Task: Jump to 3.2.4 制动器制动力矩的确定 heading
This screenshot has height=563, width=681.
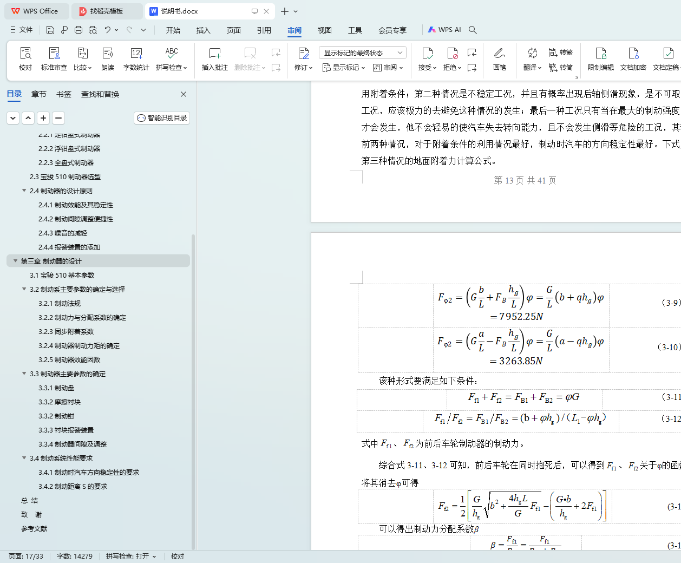Action: point(79,345)
